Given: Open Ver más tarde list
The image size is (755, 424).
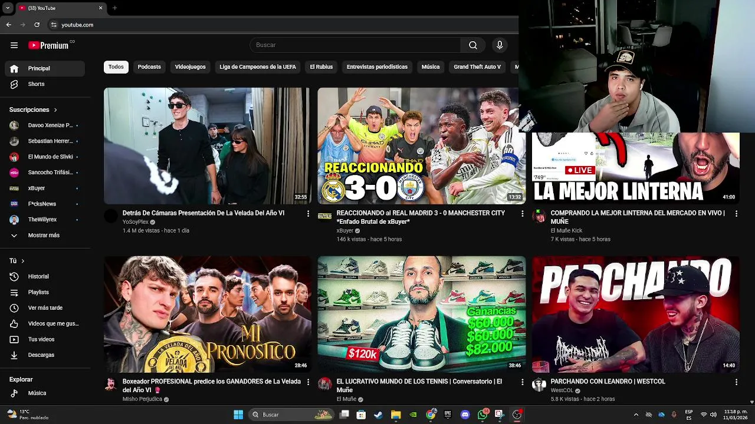Looking at the screenshot, I should tap(45, 308).
